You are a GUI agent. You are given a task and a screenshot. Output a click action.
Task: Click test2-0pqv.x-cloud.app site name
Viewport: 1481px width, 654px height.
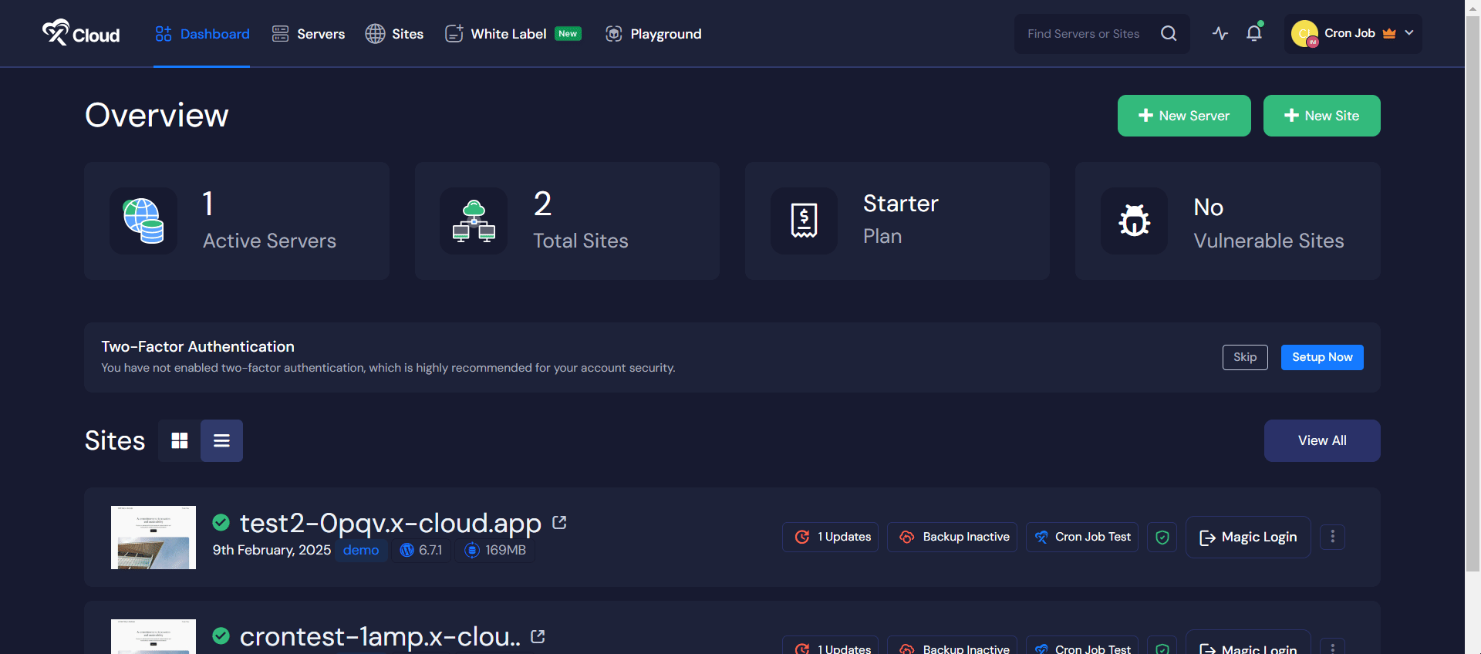[390, 523]
